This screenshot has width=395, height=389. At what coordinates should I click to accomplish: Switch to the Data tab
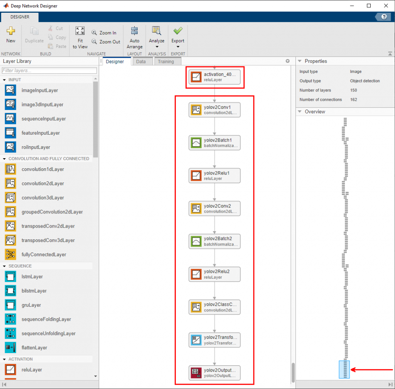click(141, 62)
